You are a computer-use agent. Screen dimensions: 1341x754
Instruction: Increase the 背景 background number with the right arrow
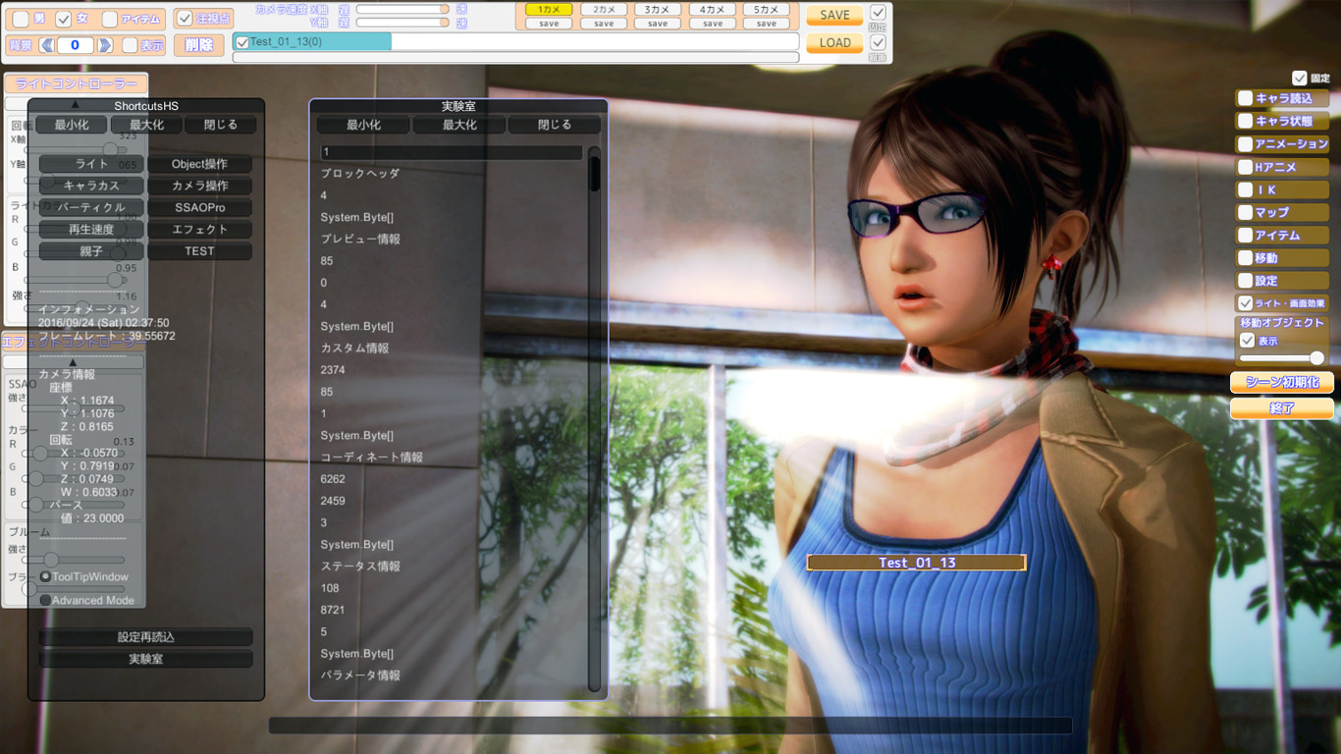click(104, 45)
